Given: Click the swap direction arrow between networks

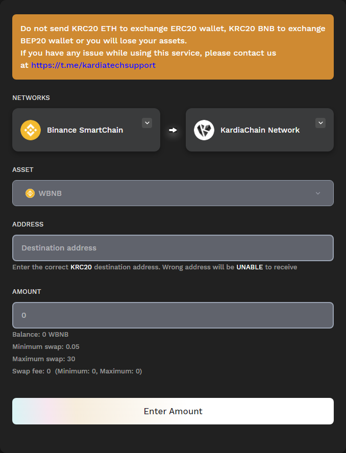Looking at the screenshot, I should tap(173, 130).
